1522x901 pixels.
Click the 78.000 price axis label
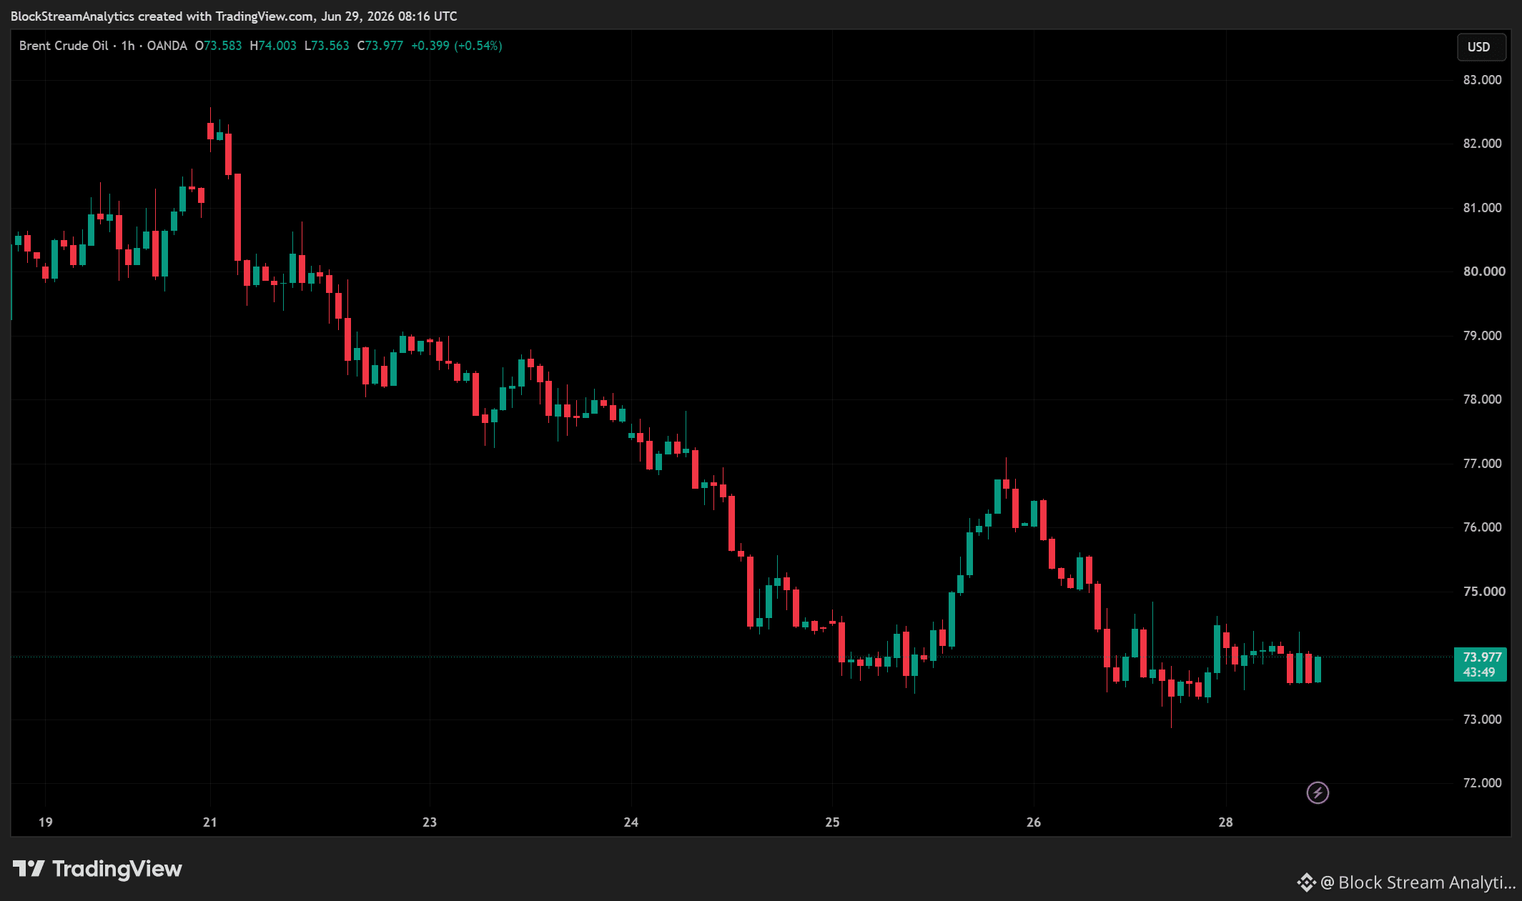click(1482, 399)
